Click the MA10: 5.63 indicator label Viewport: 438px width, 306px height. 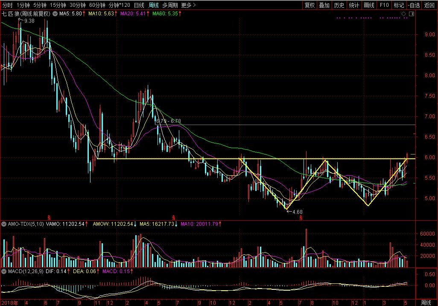point(102,13)
